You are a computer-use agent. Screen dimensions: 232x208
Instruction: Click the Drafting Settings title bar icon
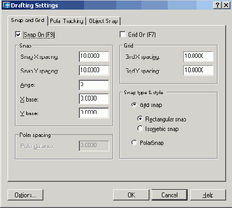[6, 5]
